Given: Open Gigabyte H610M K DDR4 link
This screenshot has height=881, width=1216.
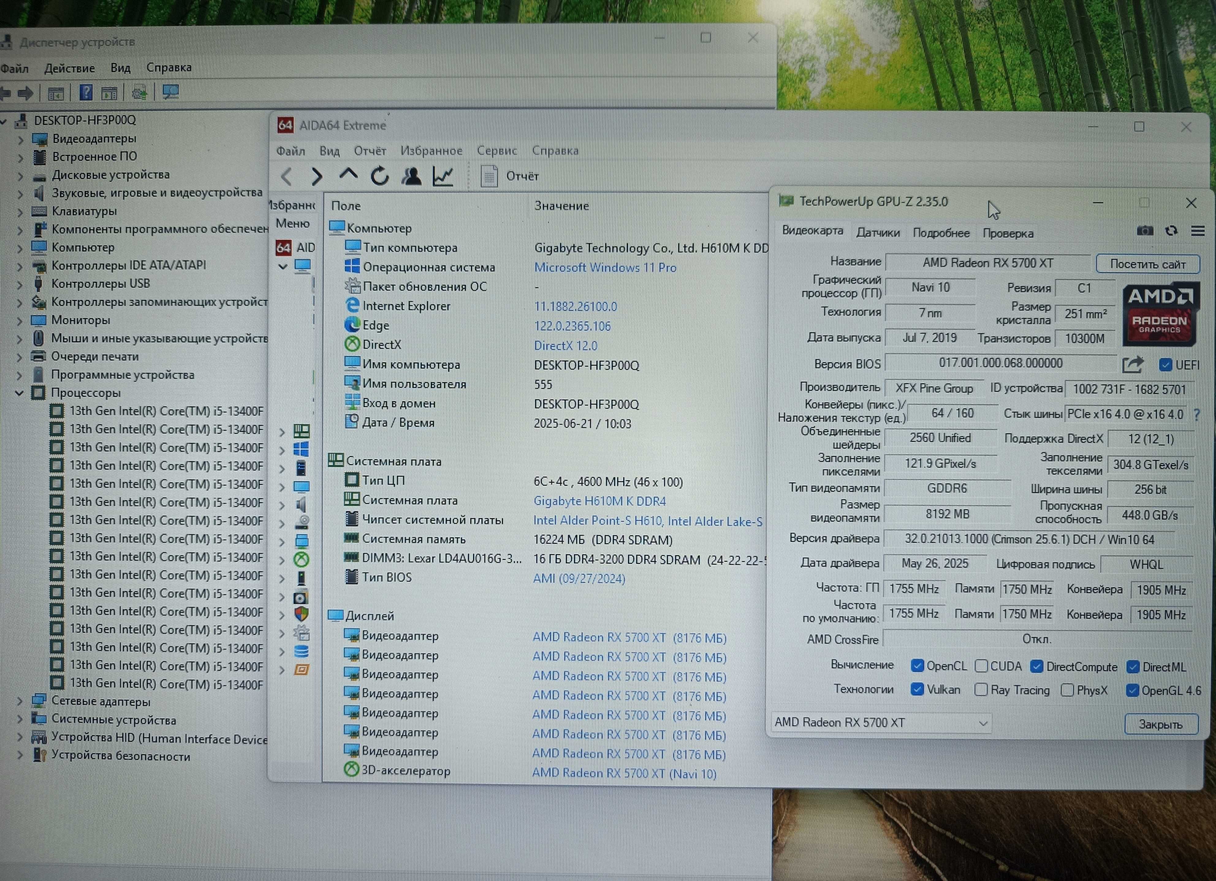Looking at the screenshot, I should [600, 501].
